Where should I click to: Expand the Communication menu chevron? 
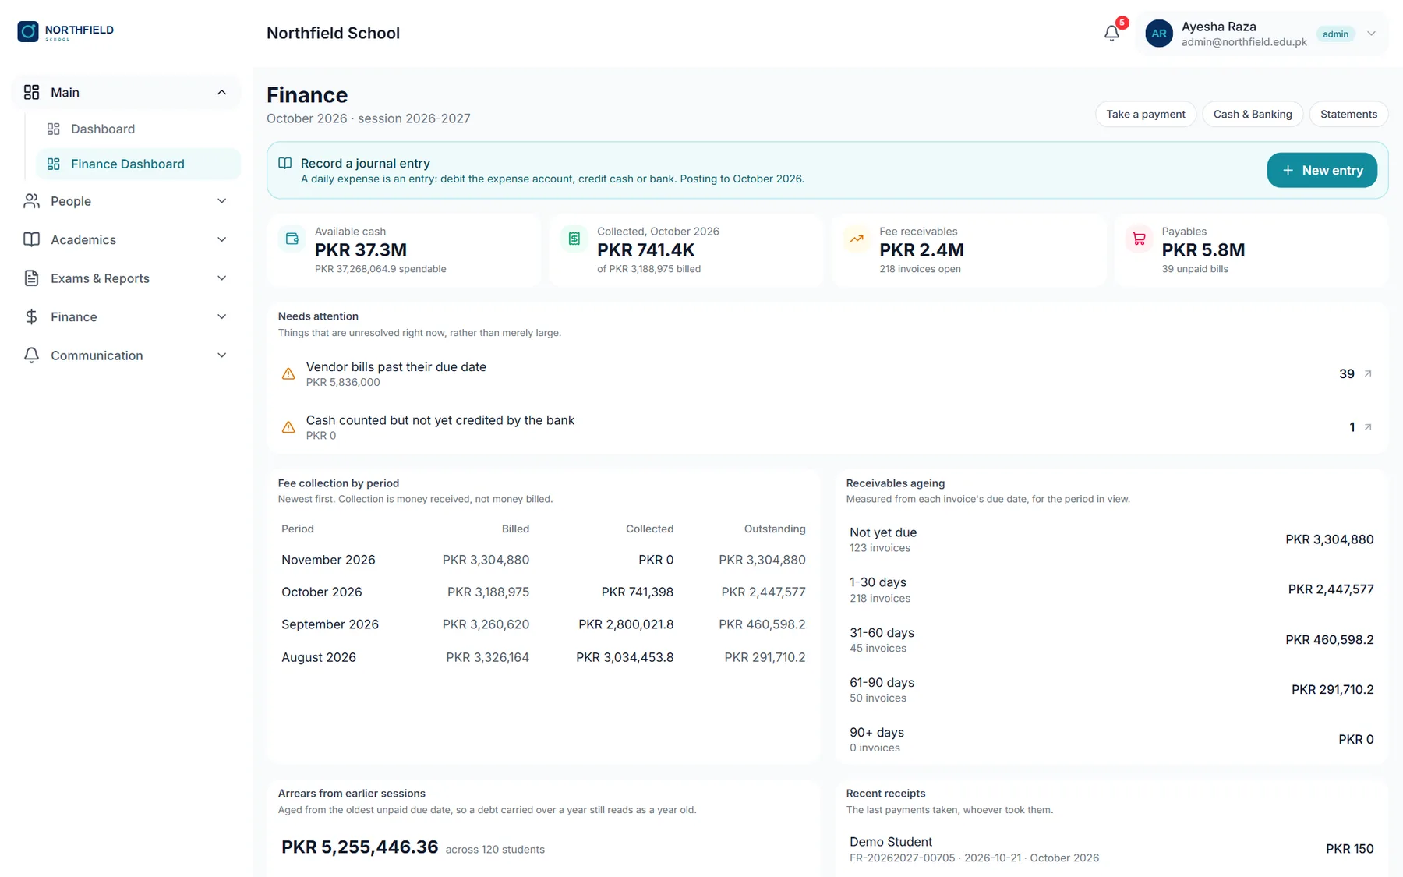pyautogui.click(x=221, y=355)
